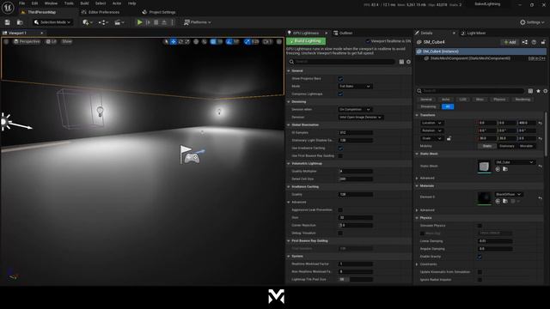Select the Physics filter button in Details
Image resolution: width=550 pixels, height=309 pixels.
(499, 100)
